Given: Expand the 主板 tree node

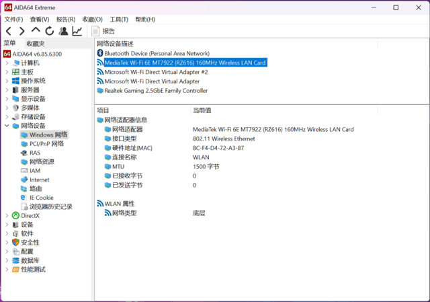Looking at the screenshot, I should click(7, 72).
